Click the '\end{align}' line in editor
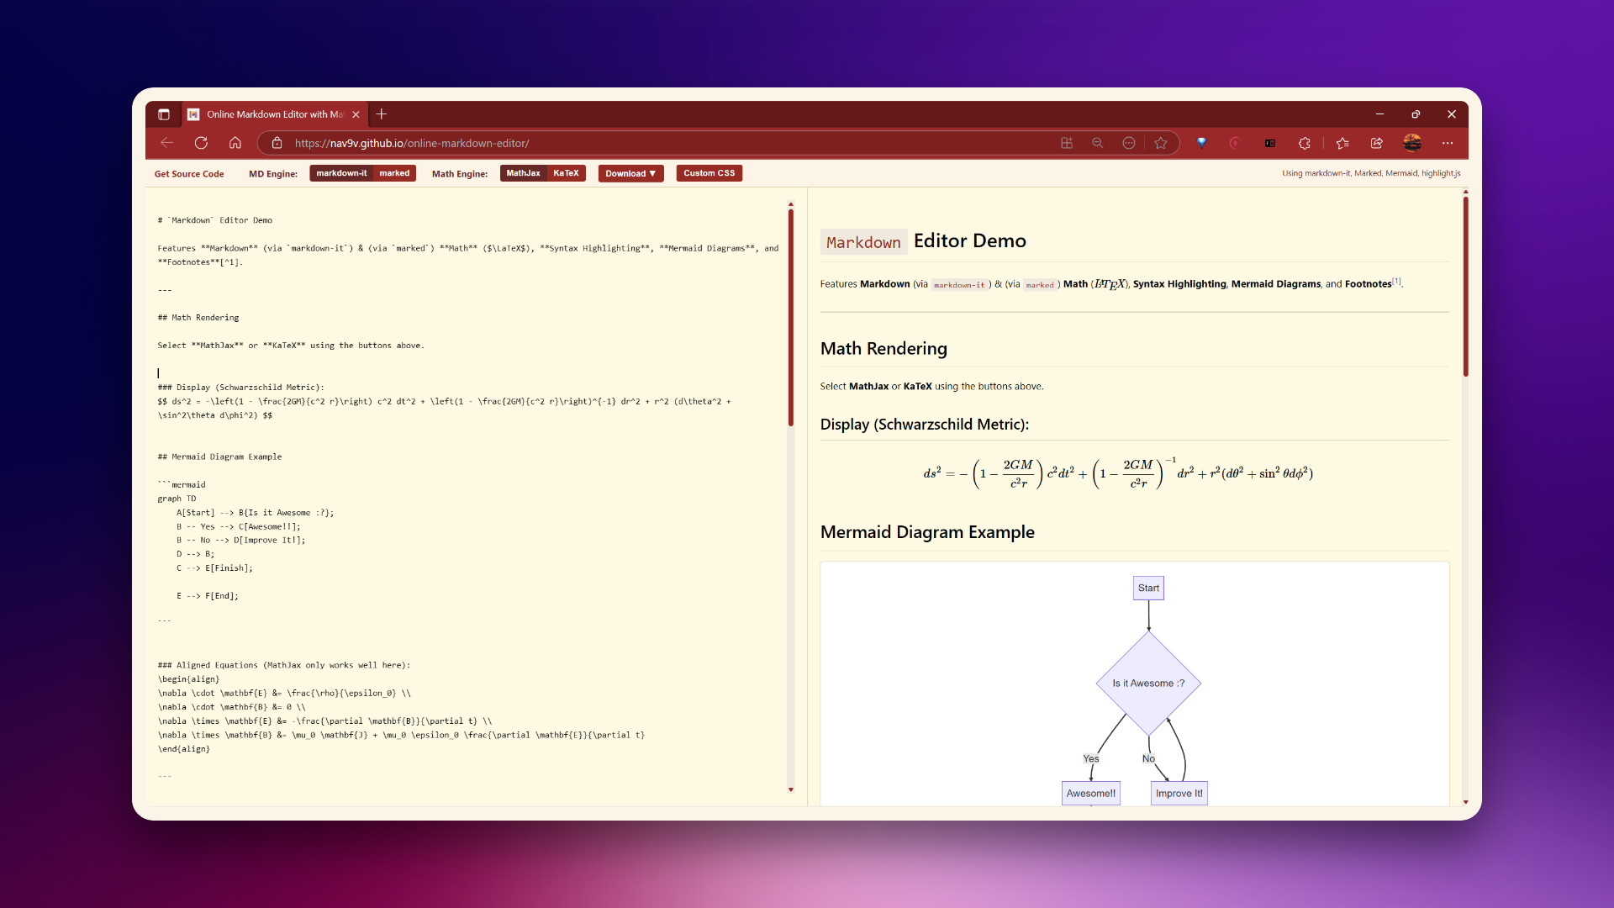This screenshot has height=908, width=1614. (x=184, y=749)
